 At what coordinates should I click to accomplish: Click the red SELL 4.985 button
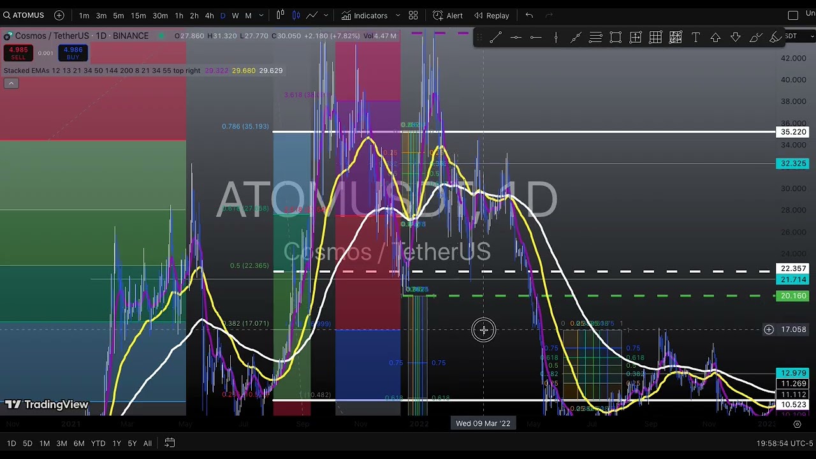tap(18, 53)
